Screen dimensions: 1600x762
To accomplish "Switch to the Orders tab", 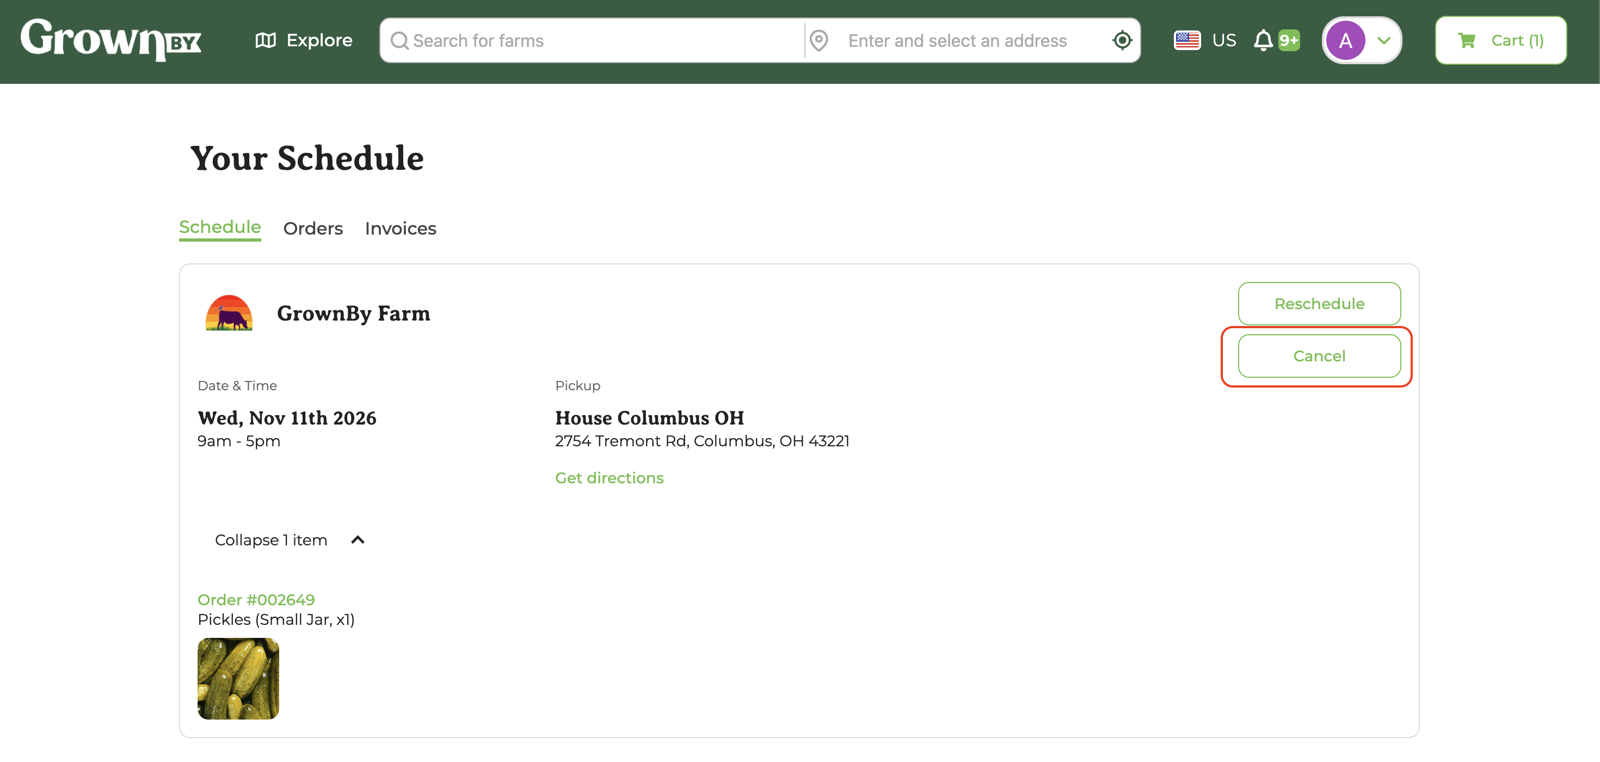I will [313, 229].
